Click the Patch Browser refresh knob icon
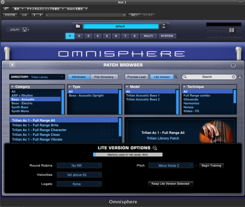 tap(233, 65)
